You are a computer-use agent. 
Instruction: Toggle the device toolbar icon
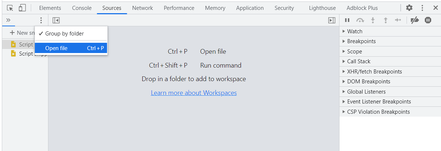click(x=22, y=8)
